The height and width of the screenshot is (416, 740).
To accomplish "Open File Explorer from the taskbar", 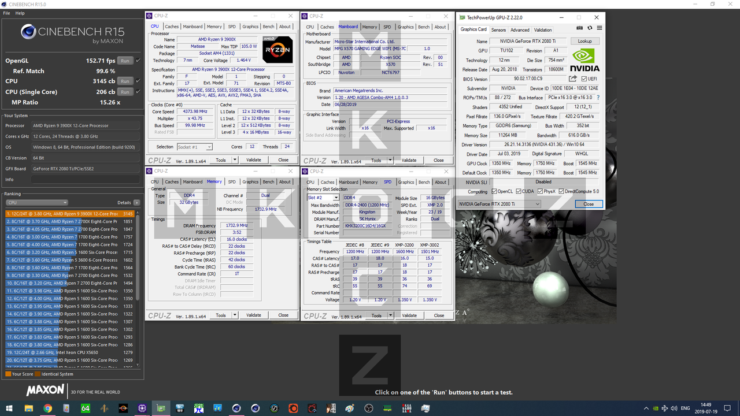I will [28, 408].
